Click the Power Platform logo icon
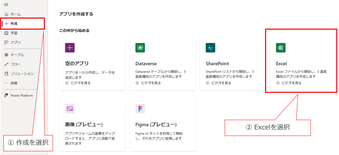Viewport: 339px width, 155px height. tap(6, 96)
